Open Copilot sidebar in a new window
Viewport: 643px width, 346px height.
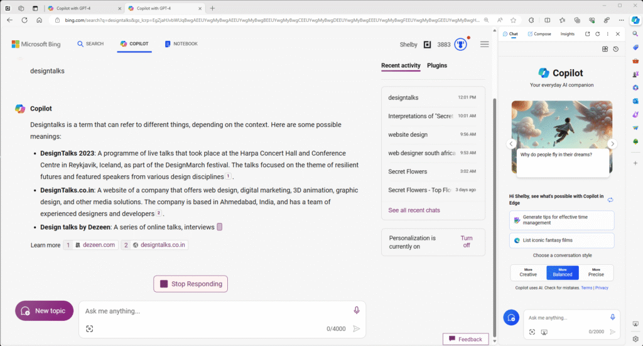coord(587,34)
